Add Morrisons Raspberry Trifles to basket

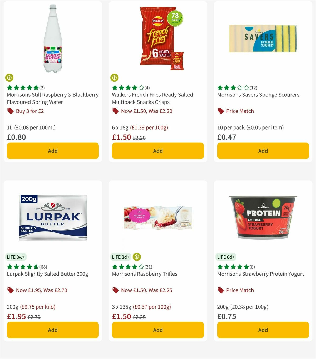158,330
